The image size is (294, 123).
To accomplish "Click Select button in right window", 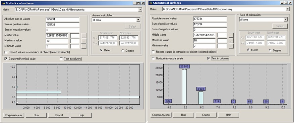I will [280, 26].
